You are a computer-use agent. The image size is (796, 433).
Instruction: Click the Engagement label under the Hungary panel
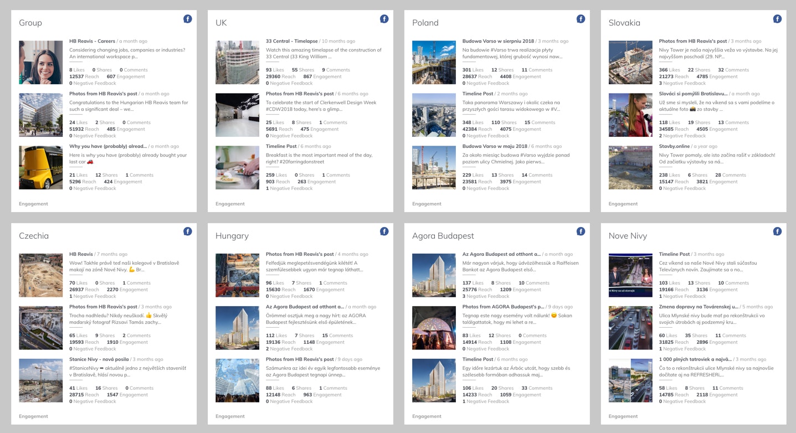(230, 416)
